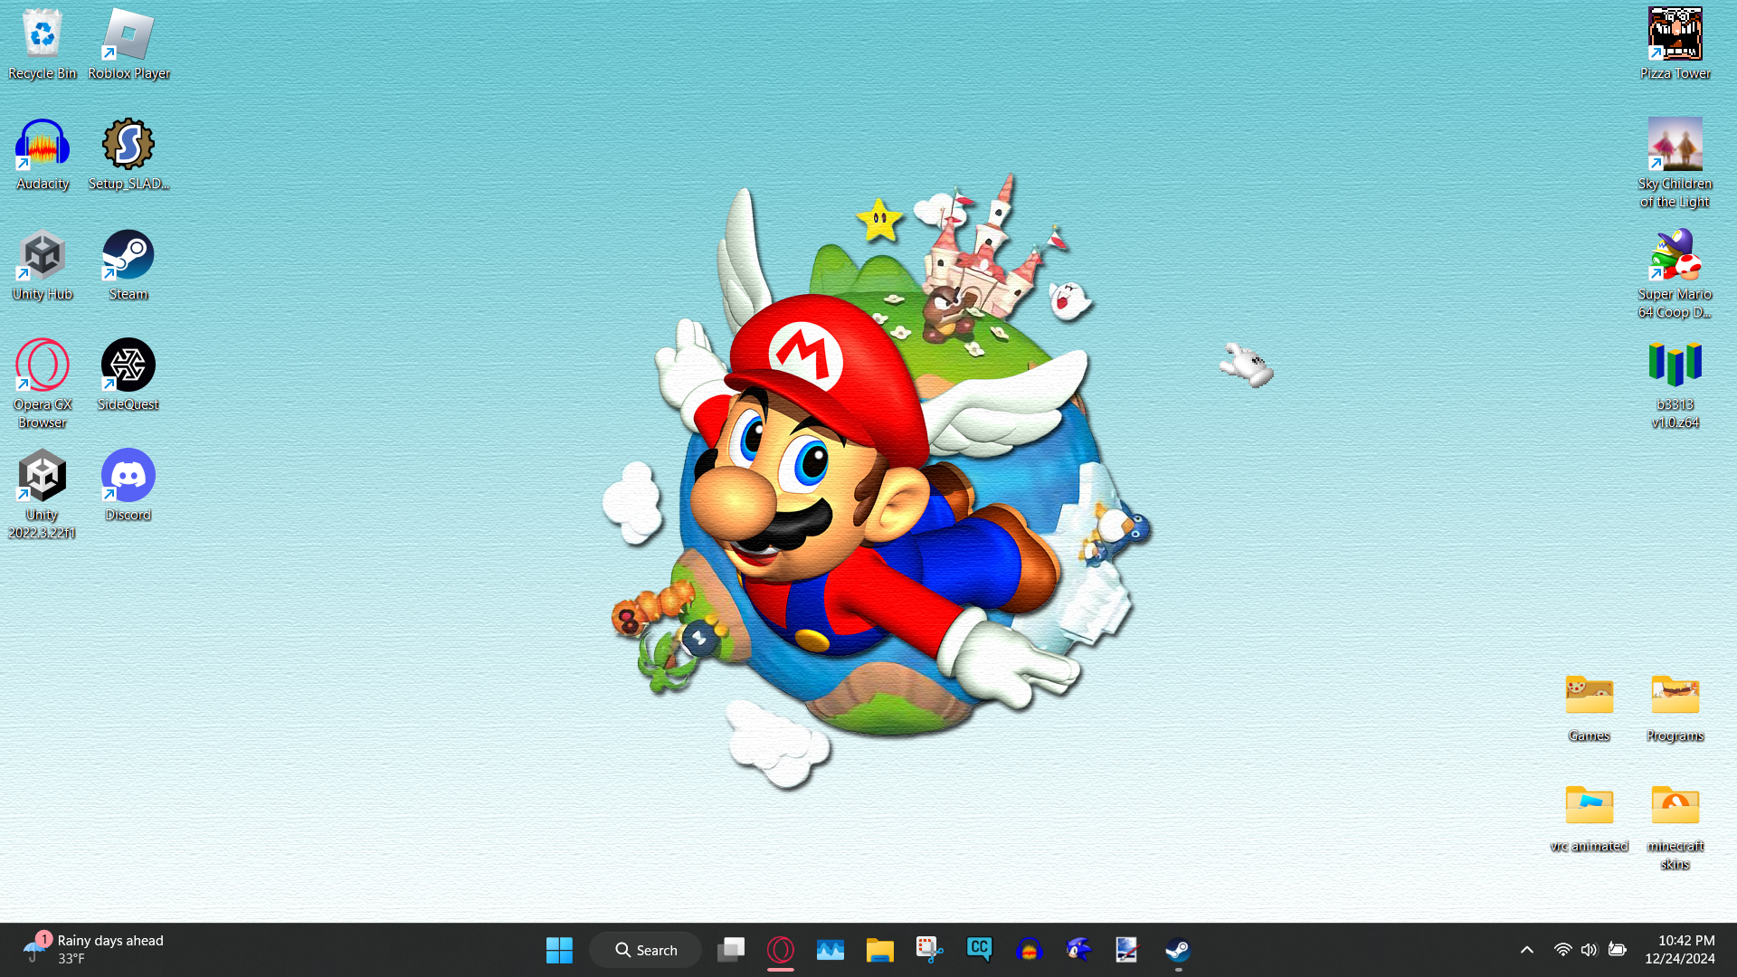Select the Steam desktop shortcut
The height and width of the screenshot is (977, 1737).
point(128,265)
